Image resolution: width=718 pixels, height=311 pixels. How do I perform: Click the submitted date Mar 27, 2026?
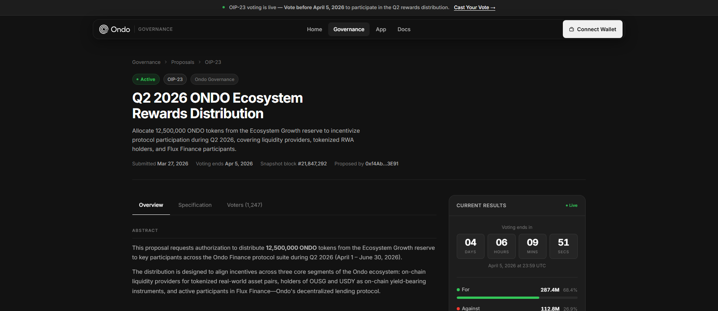click(x=173, y=163)
